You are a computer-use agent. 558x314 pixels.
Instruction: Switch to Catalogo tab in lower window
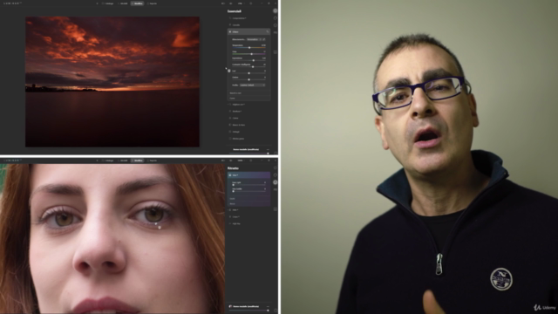click(107, 160)
